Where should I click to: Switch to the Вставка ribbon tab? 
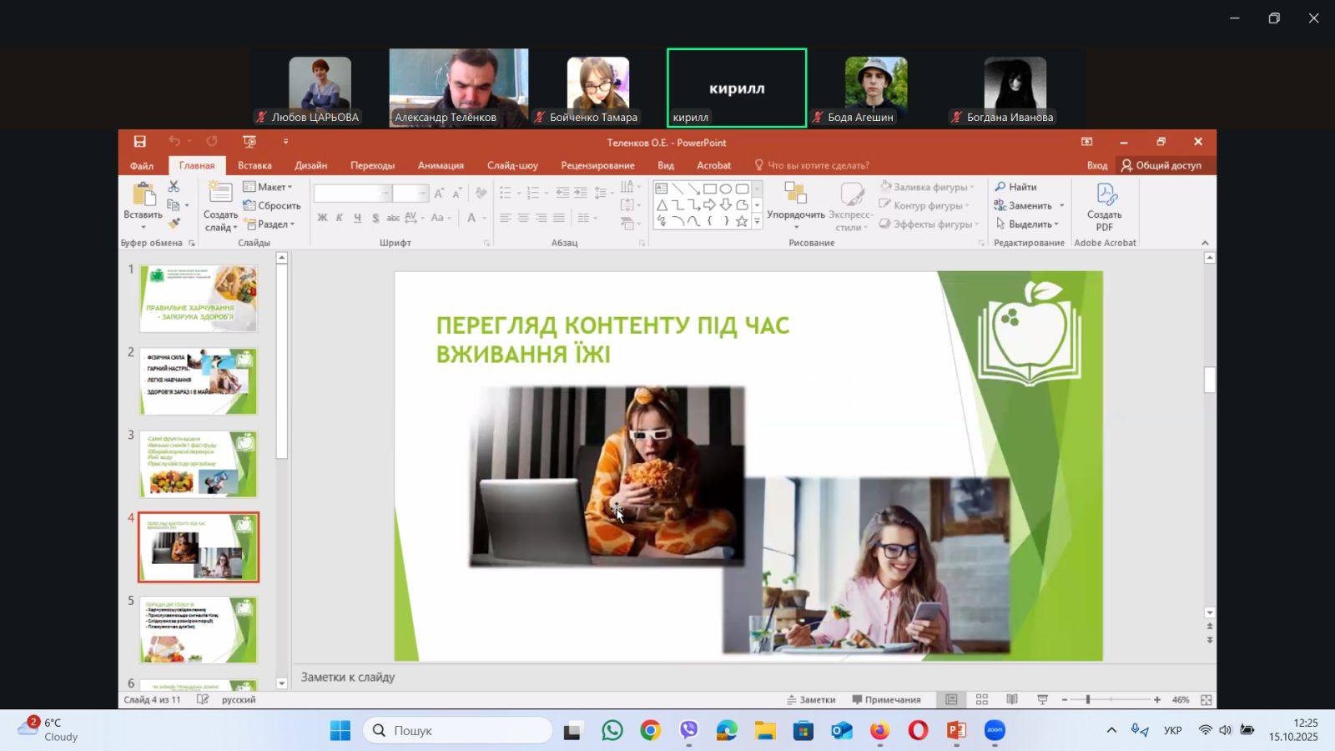tap(254, 165)
